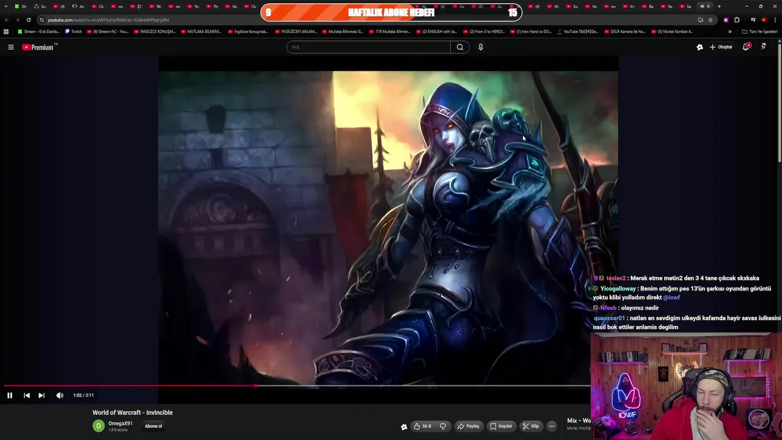Close the active tab playing audio
This screenshot has height=440, width=782.
(x=708, y=6)
